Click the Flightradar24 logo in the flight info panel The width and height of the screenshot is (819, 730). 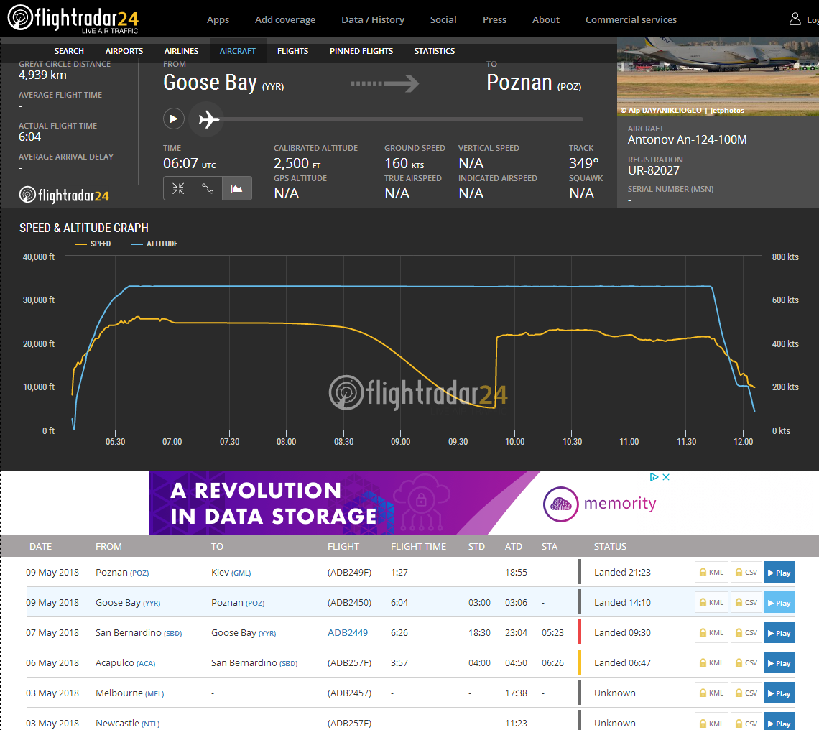pyautogui.click(x=64, y=195)
